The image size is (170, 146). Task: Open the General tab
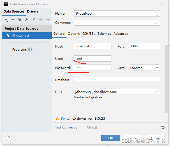tap(59, 34)
